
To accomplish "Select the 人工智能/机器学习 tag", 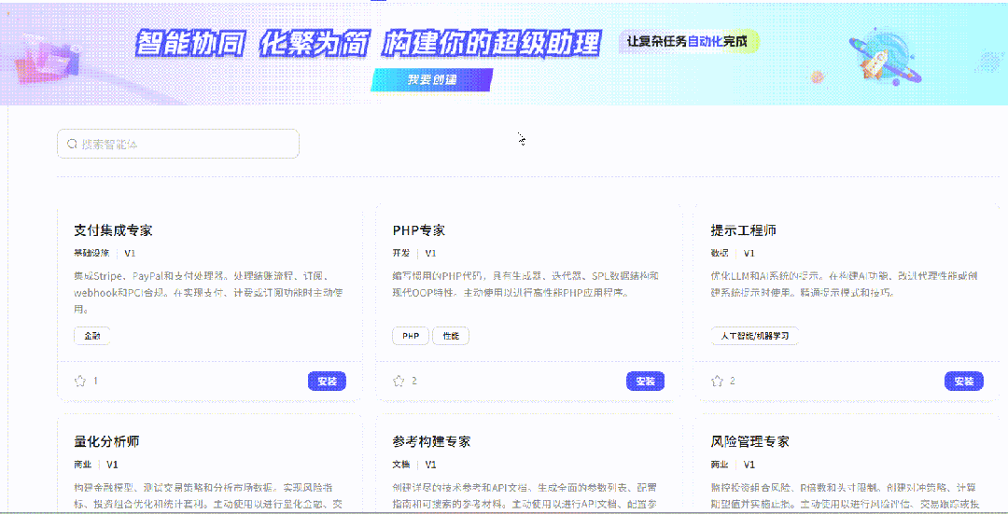I will point(755,336).
